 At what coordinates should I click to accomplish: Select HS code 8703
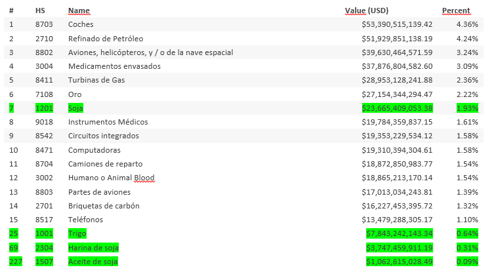point(44,24)
